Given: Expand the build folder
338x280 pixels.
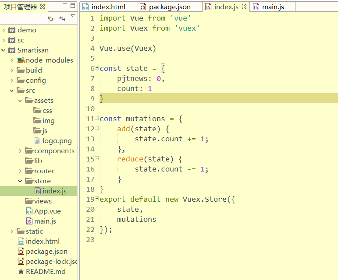Looking at the screenshot, I should point(12,70).
